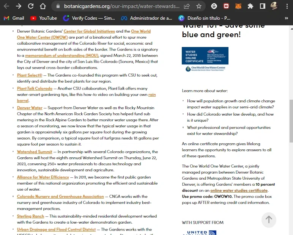Go forward with the browser arrow
The image size is (293, 235).
pyautogui.click(x=19, y=6)
